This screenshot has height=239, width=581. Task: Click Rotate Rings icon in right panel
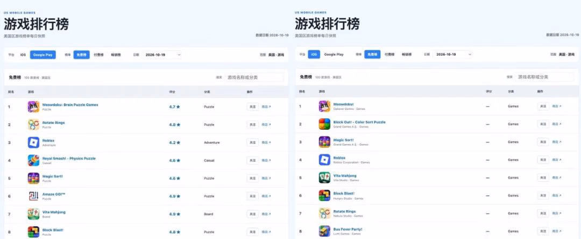324,213
